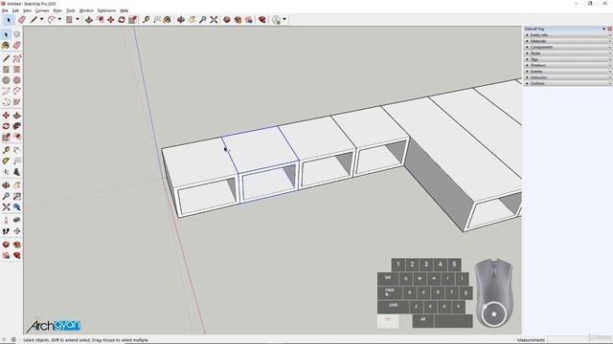The width and height of the screenshot is (613, 344).
Task: Select the Make Component tool in left toolset
Action: [17, 34]
